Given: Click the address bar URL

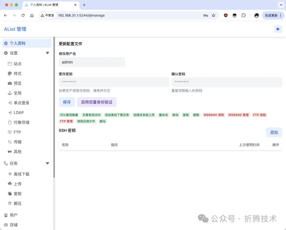Looking at the screenshot, I should [x=81, y=16].
